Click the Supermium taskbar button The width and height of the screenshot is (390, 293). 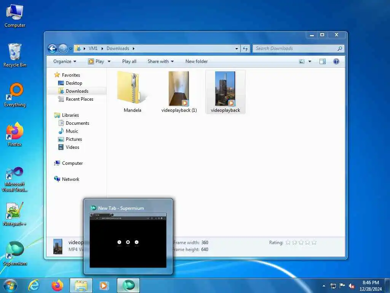[128, 285]
